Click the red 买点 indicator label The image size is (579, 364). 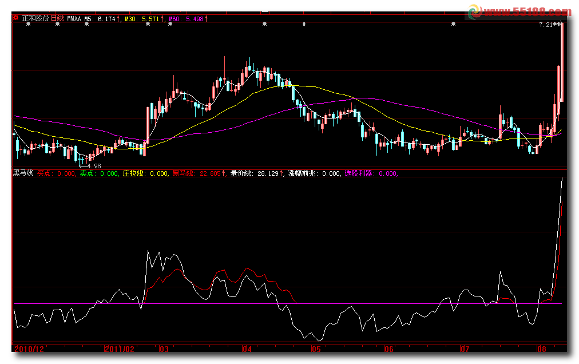pyautogui.click(x=57, y=173)
